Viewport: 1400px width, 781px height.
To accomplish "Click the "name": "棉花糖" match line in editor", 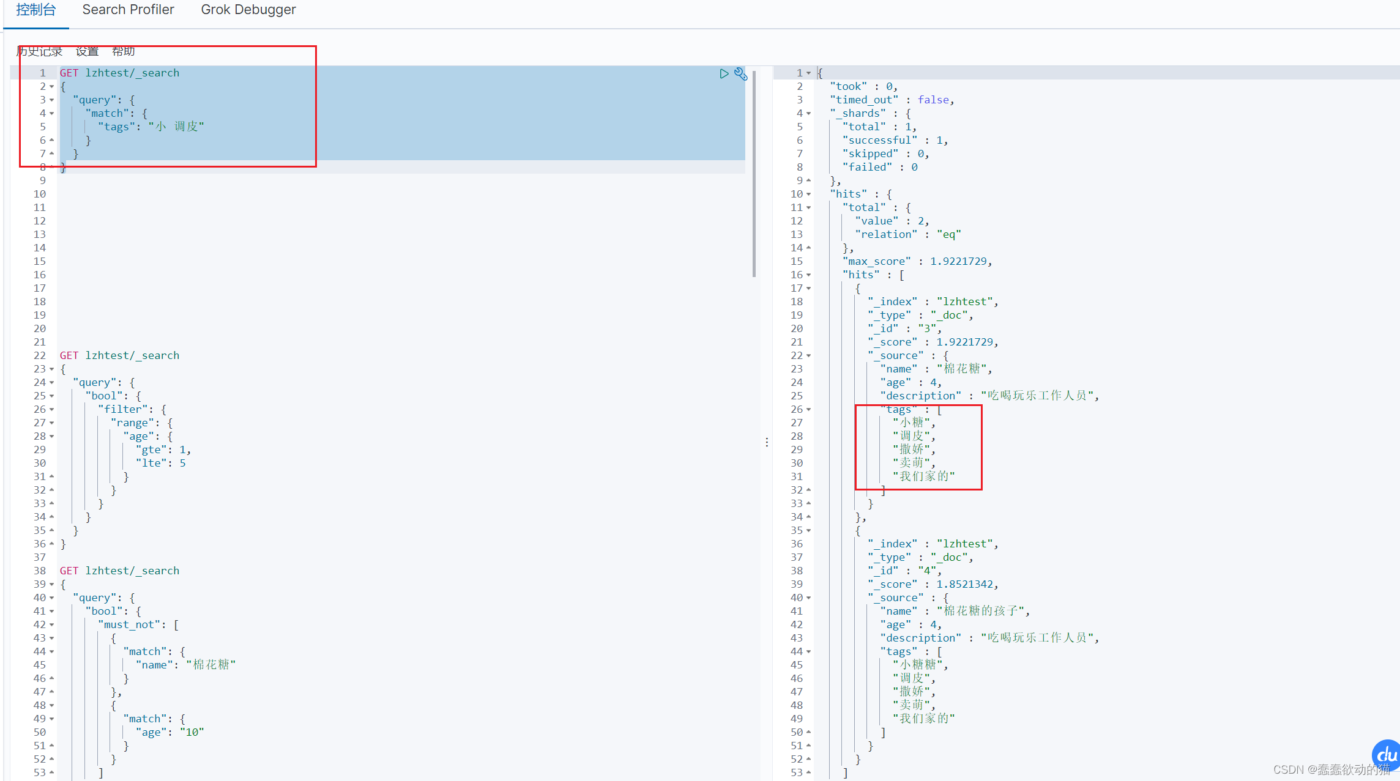I will coord(185,665).
